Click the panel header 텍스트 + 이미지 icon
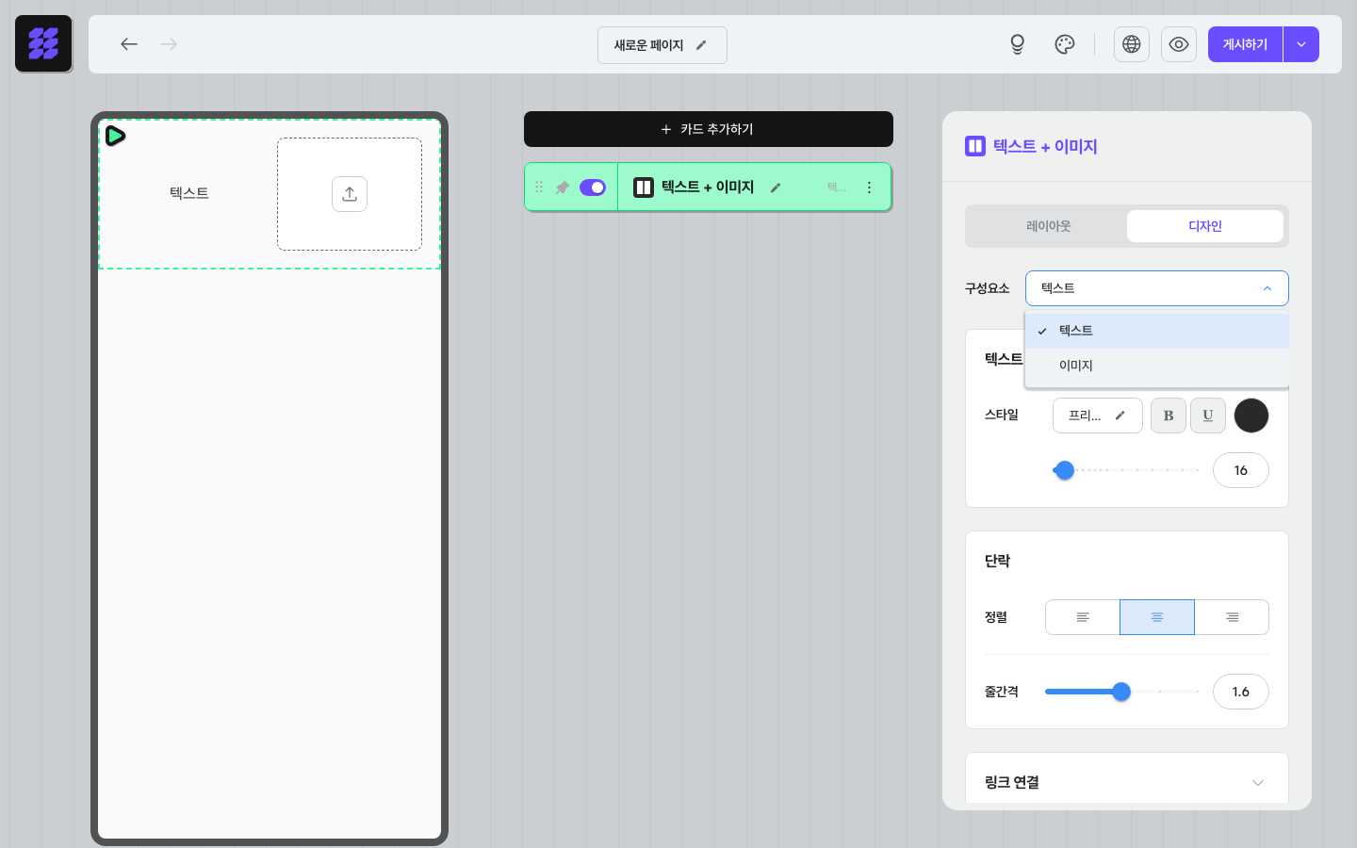1357x848 pixels. click(975, 146)
